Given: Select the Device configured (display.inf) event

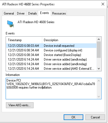Looking at the screenshot, I should tap(51, 50).
